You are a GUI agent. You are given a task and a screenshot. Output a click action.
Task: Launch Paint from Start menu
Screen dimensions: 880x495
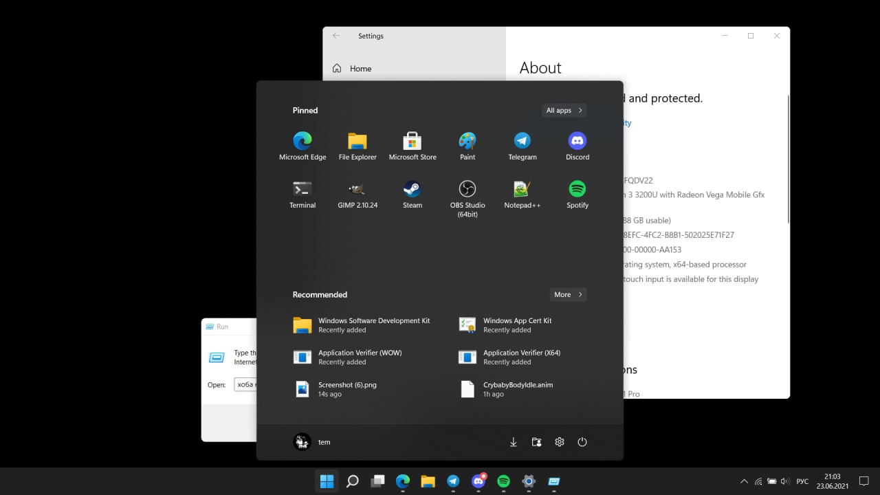467,146
